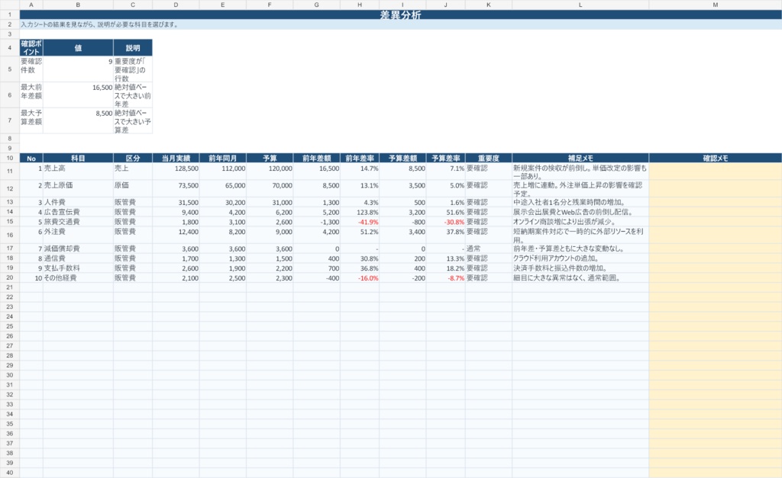The image size is (782, 478).
Task: Click the 広告宣伝費 cell
Action: pyautogui.click(x=78, y=212)
